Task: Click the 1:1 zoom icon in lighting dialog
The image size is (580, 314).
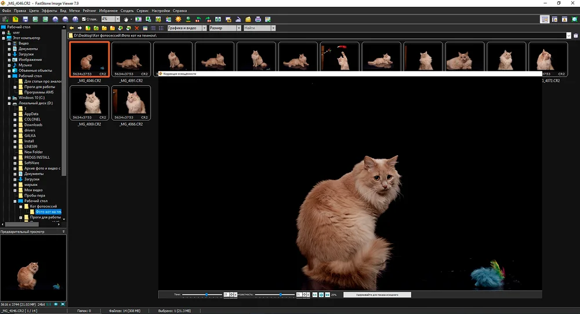Action: pos(314,294)
